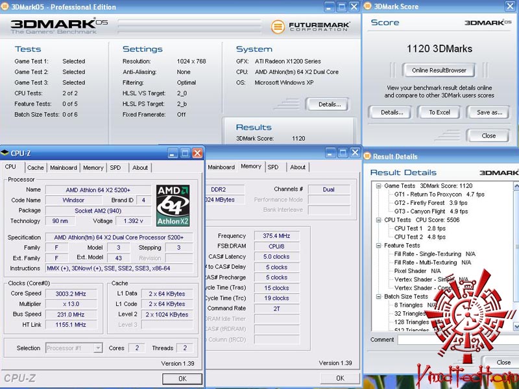Select Fill Rate - Single-Texturing row
The image size is (519, 389).
[x=435, y=254]
